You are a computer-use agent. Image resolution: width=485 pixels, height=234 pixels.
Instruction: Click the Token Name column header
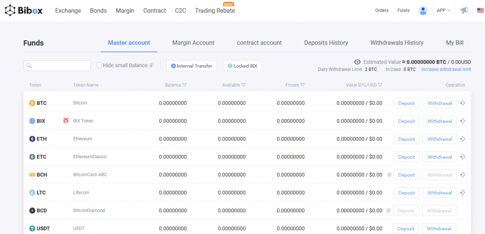coord(86,85)
